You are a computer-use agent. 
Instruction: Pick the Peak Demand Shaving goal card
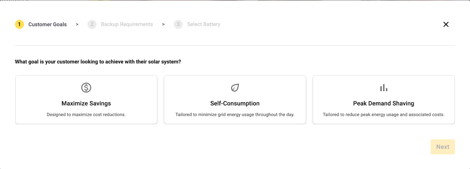point(384,100)
